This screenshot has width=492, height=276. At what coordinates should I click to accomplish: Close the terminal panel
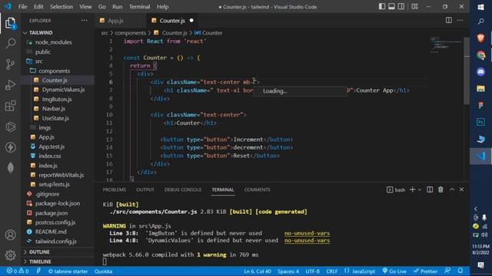point(461,189)
